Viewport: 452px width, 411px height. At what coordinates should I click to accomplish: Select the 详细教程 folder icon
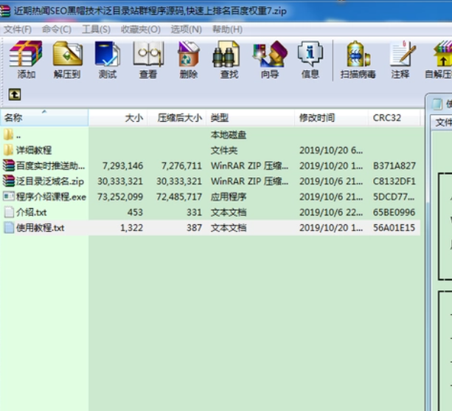pyautogui.click(x=8, y=150)
